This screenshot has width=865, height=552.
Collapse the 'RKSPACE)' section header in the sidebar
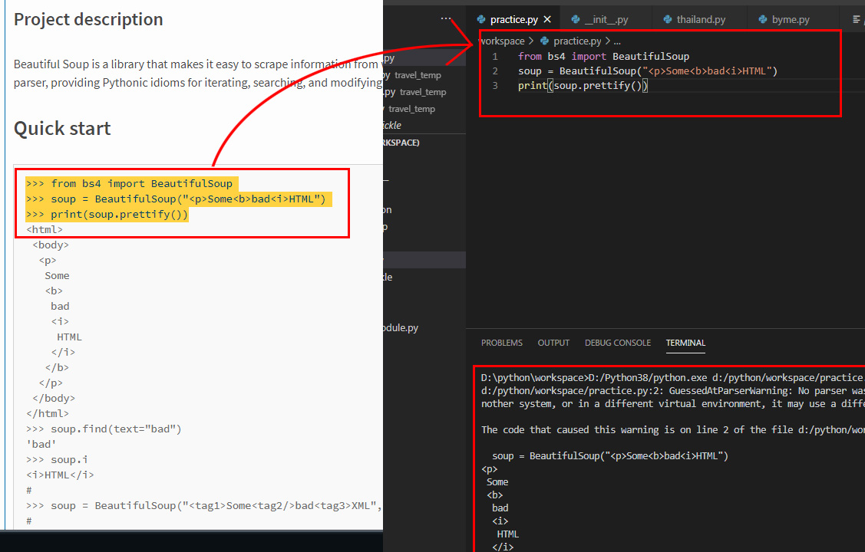click(424, 143)
